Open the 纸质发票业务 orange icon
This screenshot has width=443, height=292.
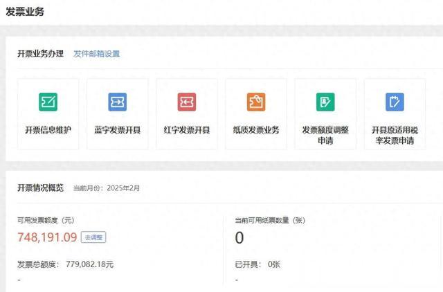pyautogui.click(x=256, y=102)
